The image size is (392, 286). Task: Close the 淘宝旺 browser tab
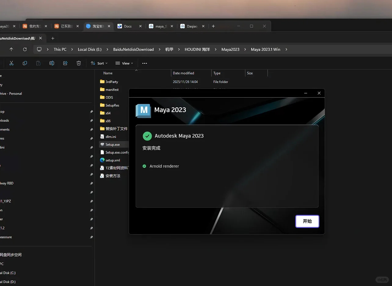[x=109, y=26]
